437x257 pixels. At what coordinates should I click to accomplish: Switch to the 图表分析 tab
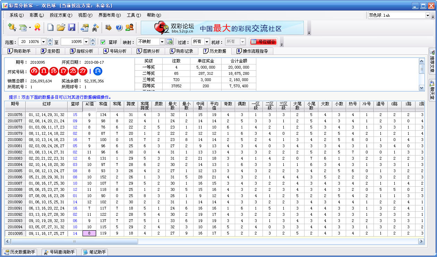[149, 51]
